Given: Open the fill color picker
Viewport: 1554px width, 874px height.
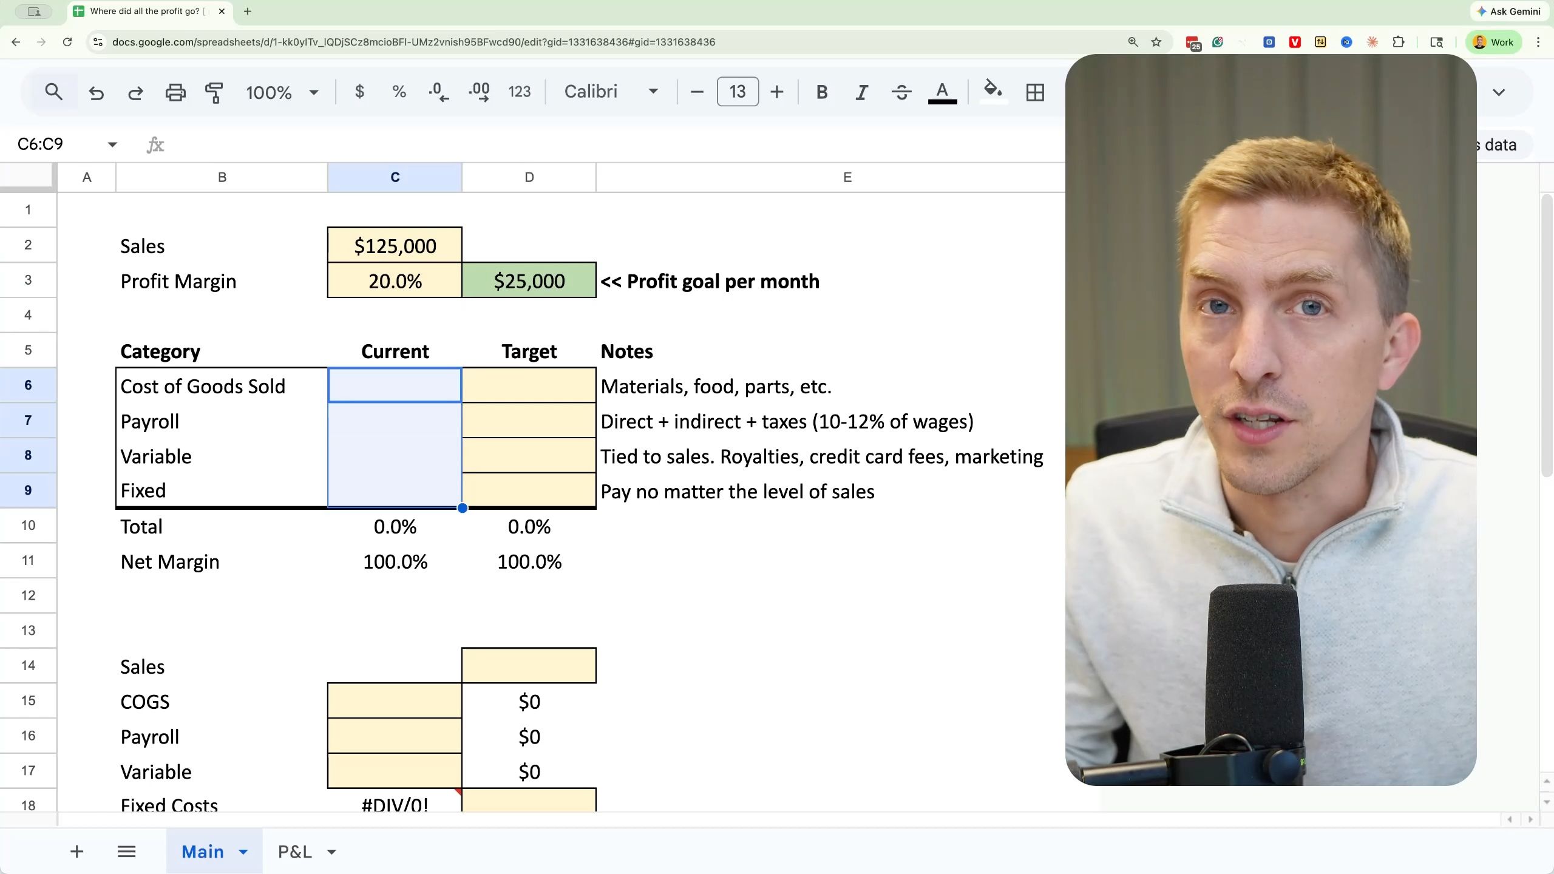Looking at the screenshot, I should pyautogui.click(x=992, y=91).
